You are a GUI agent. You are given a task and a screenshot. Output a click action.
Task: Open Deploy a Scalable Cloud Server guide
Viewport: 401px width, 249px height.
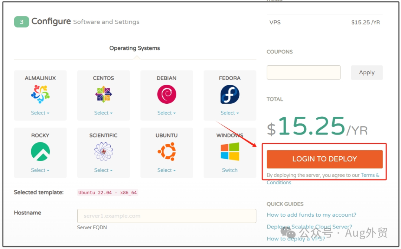click(x=309, y=227)
